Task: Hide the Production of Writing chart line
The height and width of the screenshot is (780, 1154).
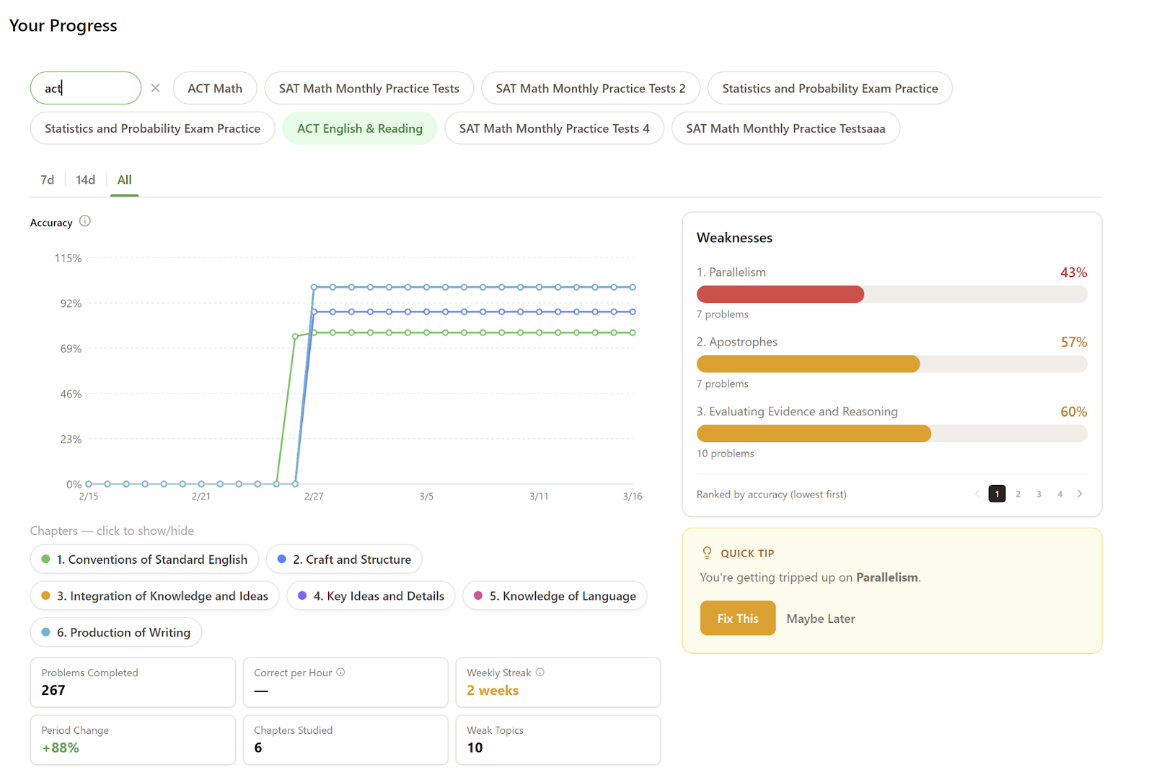Action: tap(115, 632)
